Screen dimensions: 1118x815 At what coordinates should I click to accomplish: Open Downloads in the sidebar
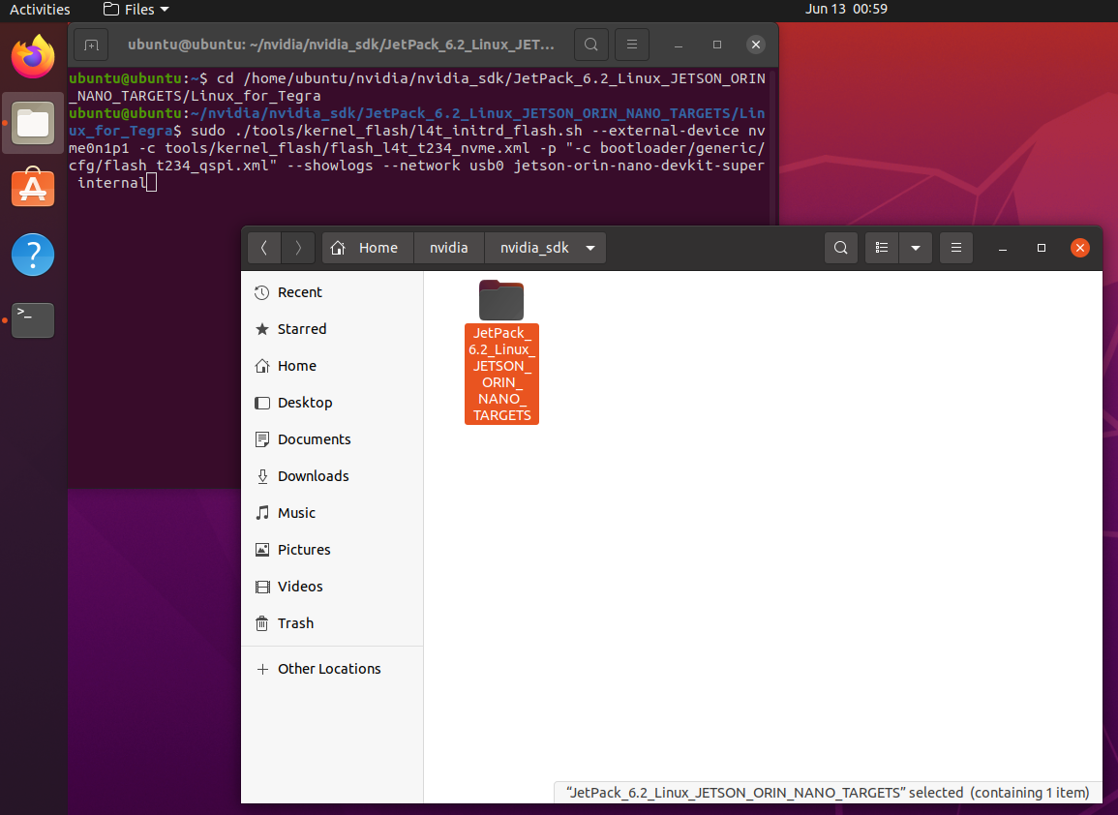[332, 475]
